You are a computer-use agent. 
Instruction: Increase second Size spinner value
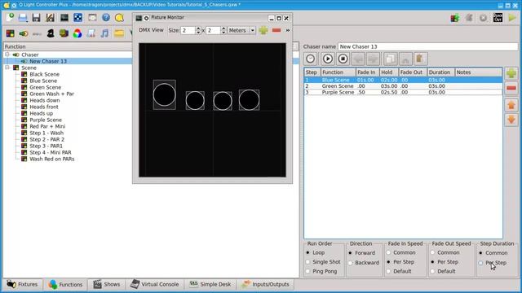[223, 28]
